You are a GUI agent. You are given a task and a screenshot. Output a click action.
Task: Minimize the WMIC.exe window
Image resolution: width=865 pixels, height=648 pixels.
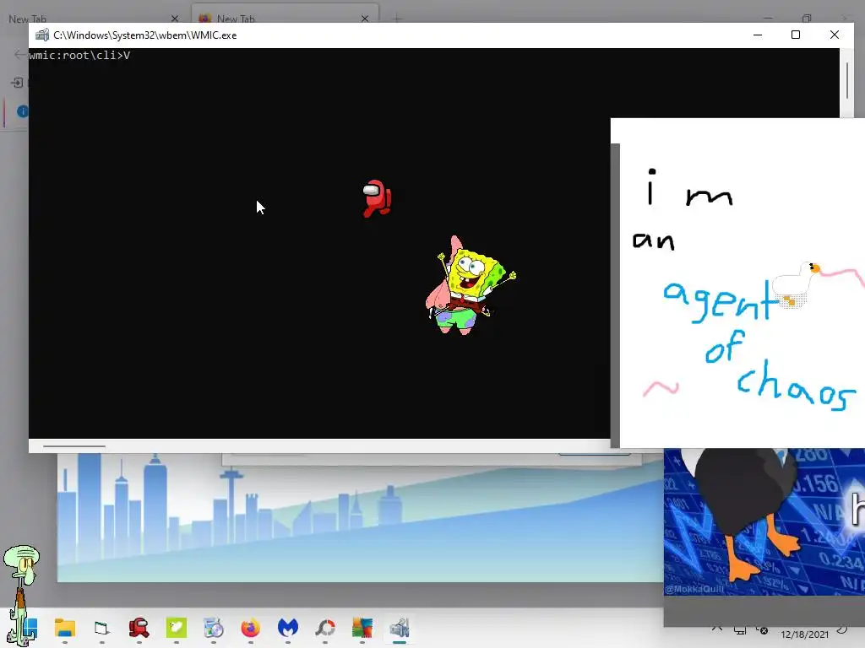[758, 35]
